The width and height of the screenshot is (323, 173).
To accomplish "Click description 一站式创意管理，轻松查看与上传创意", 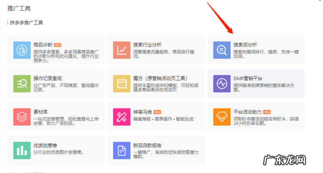I will 66,121.
